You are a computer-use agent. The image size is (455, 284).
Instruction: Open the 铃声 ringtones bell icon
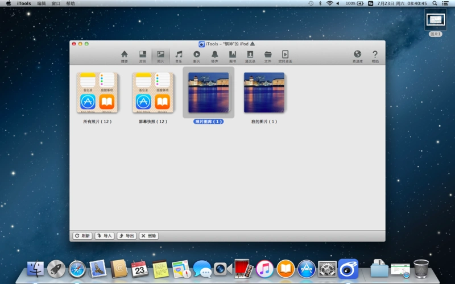coord(214,56)
